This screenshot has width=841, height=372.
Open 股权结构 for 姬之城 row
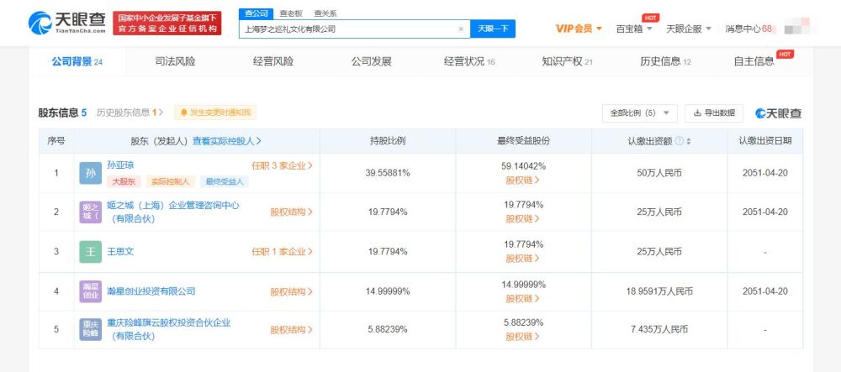pyautogui.click(x=291, y=212)
